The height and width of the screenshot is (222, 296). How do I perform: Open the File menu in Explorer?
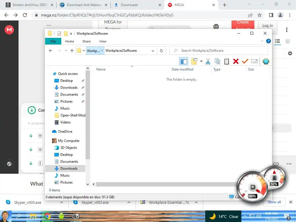(x=53, y=41)
